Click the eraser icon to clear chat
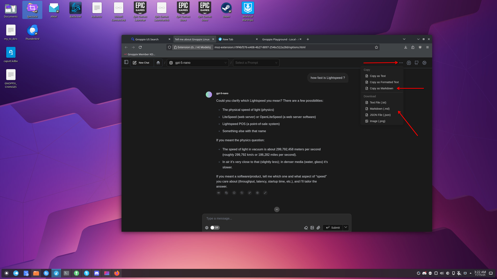 [x=306, y=228]
